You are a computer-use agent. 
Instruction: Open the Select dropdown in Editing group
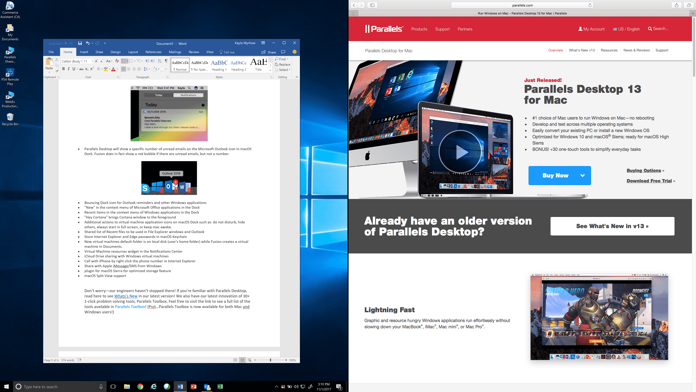click(x=283, y=70)
